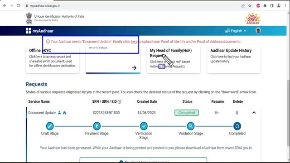Click the final Completed stage icon
Viewport: 290px width, 163px height.
point(237,126)
